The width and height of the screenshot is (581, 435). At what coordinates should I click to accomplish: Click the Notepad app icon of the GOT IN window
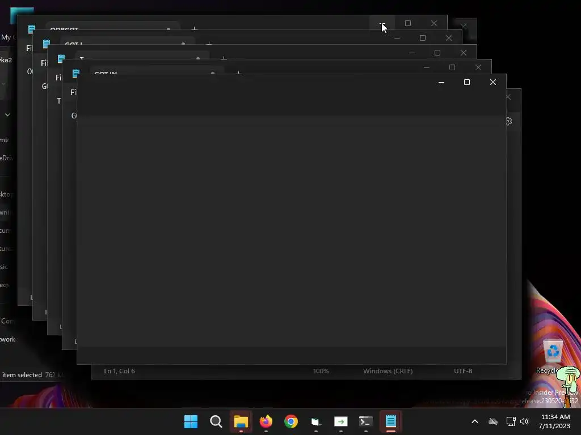pyautogui.click(x=76, y=73)
